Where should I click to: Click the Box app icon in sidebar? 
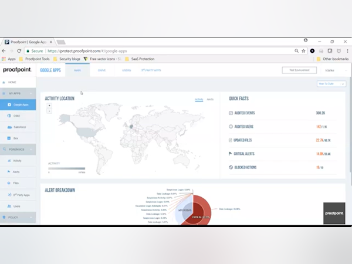pyautogui.click(x=9, y=138)
